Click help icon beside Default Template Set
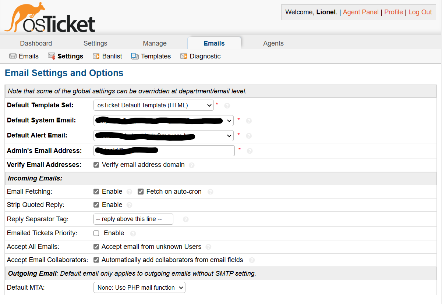 [227, 106]
